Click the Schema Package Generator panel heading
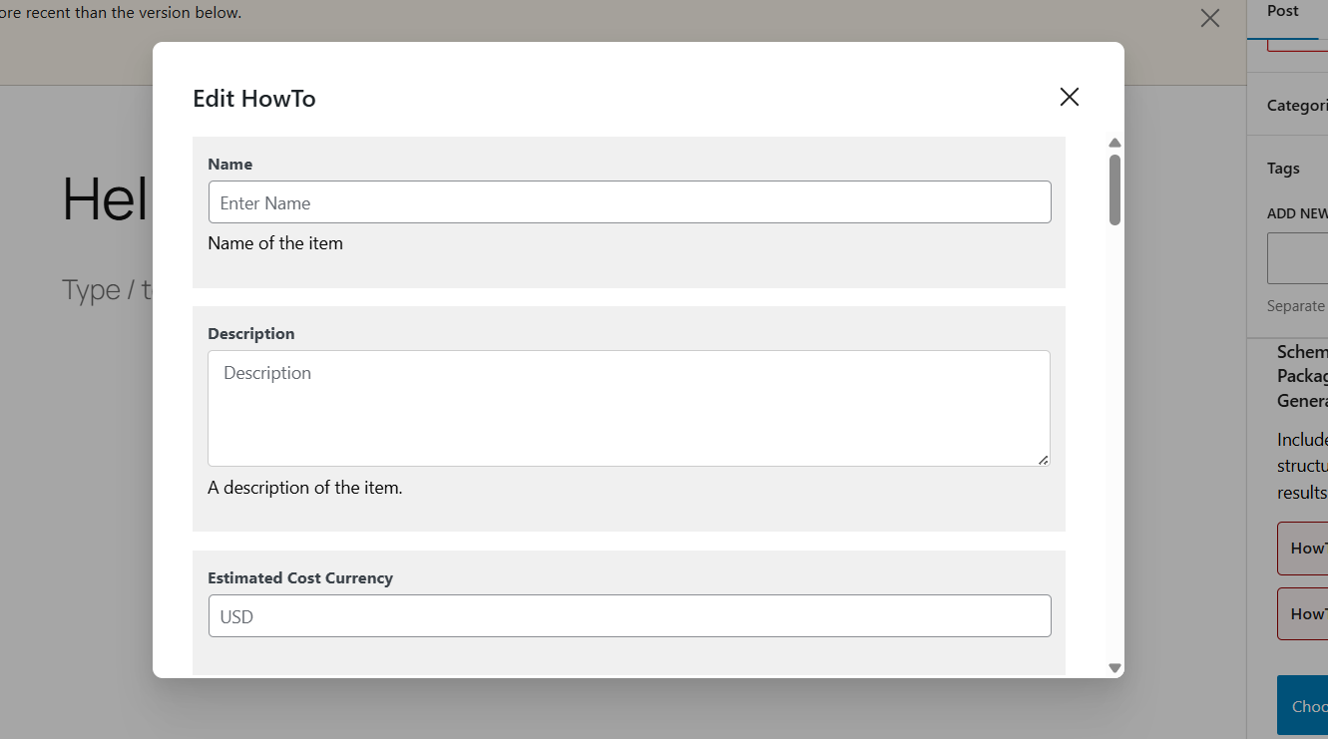Image resolution: width=1328 pixels, height=739 pixels. coord(1302,376)
